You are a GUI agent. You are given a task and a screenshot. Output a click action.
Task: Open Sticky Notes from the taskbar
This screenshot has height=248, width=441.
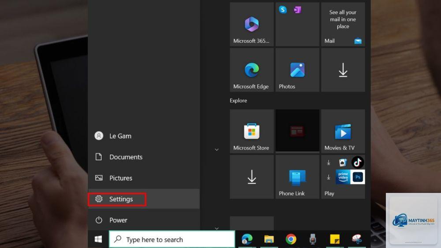(335, 239)
